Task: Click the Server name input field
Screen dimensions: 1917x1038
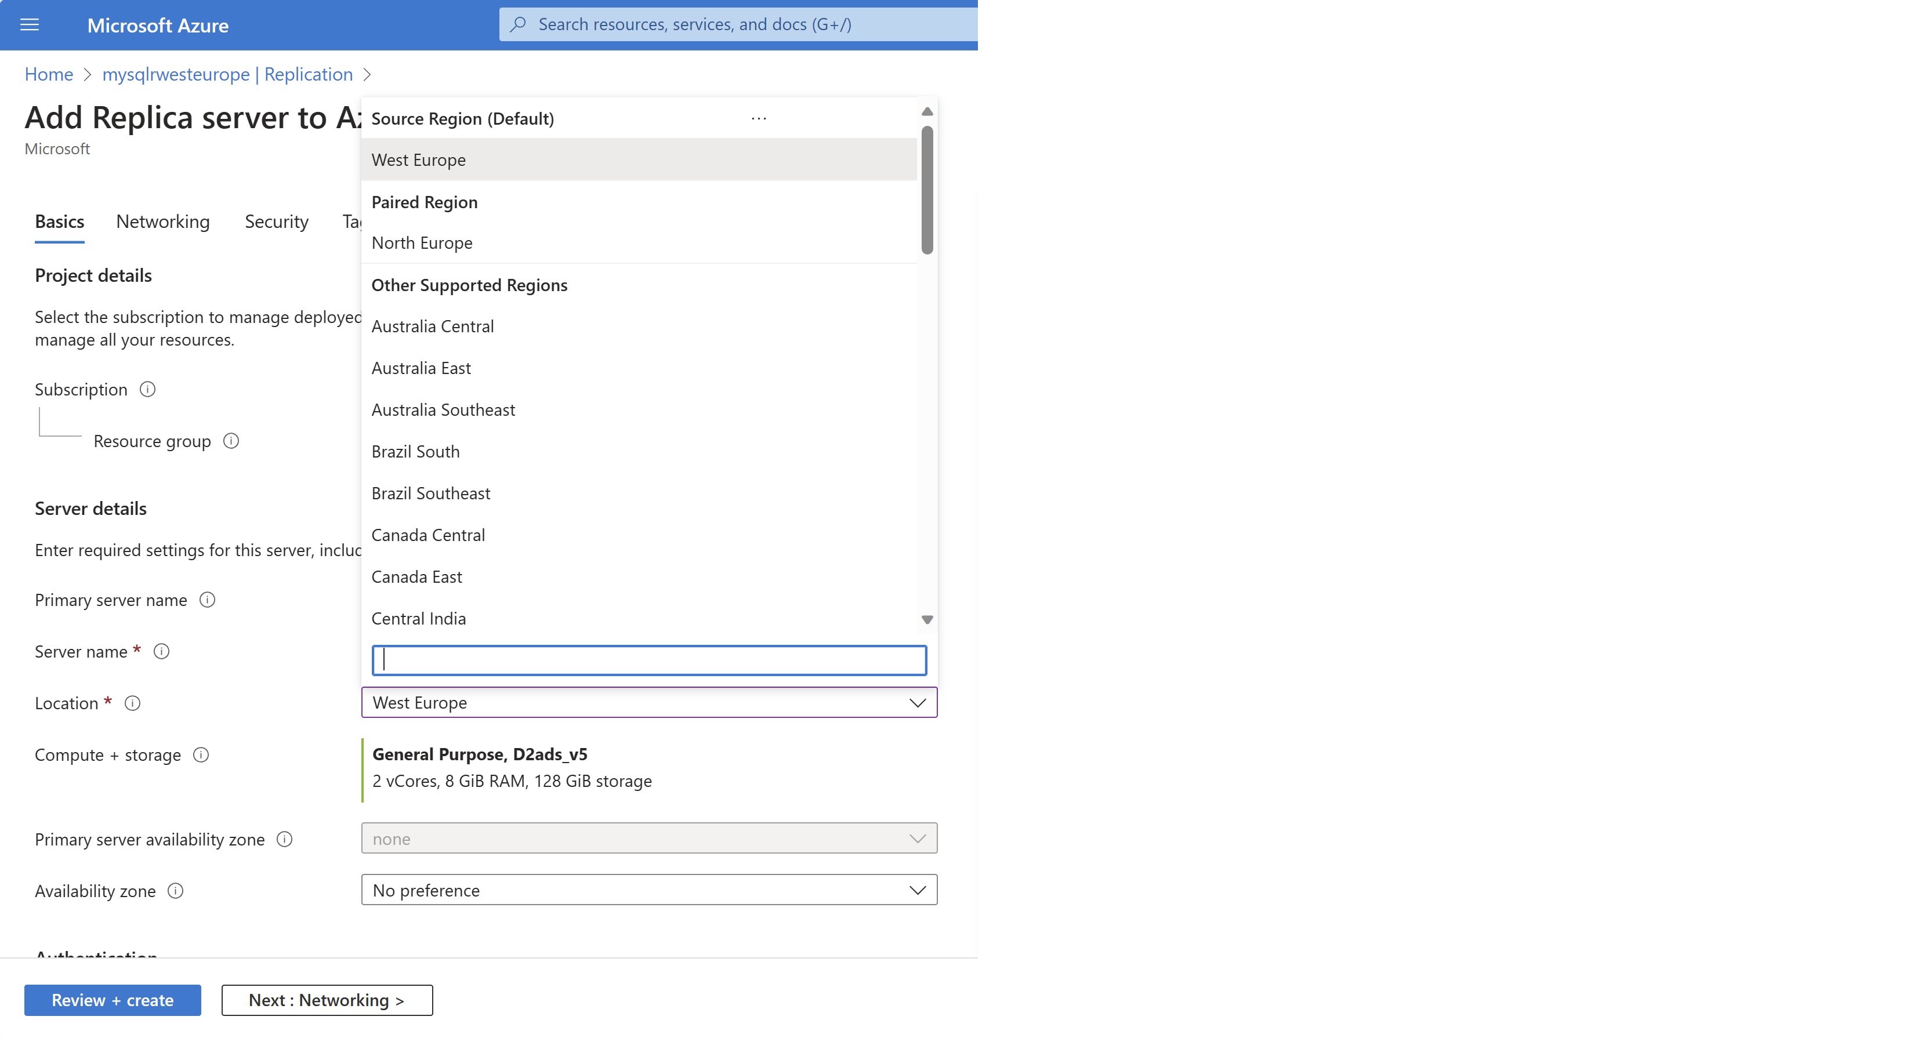Action: coord(649,659)
